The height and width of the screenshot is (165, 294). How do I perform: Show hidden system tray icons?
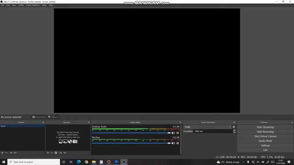243,162
